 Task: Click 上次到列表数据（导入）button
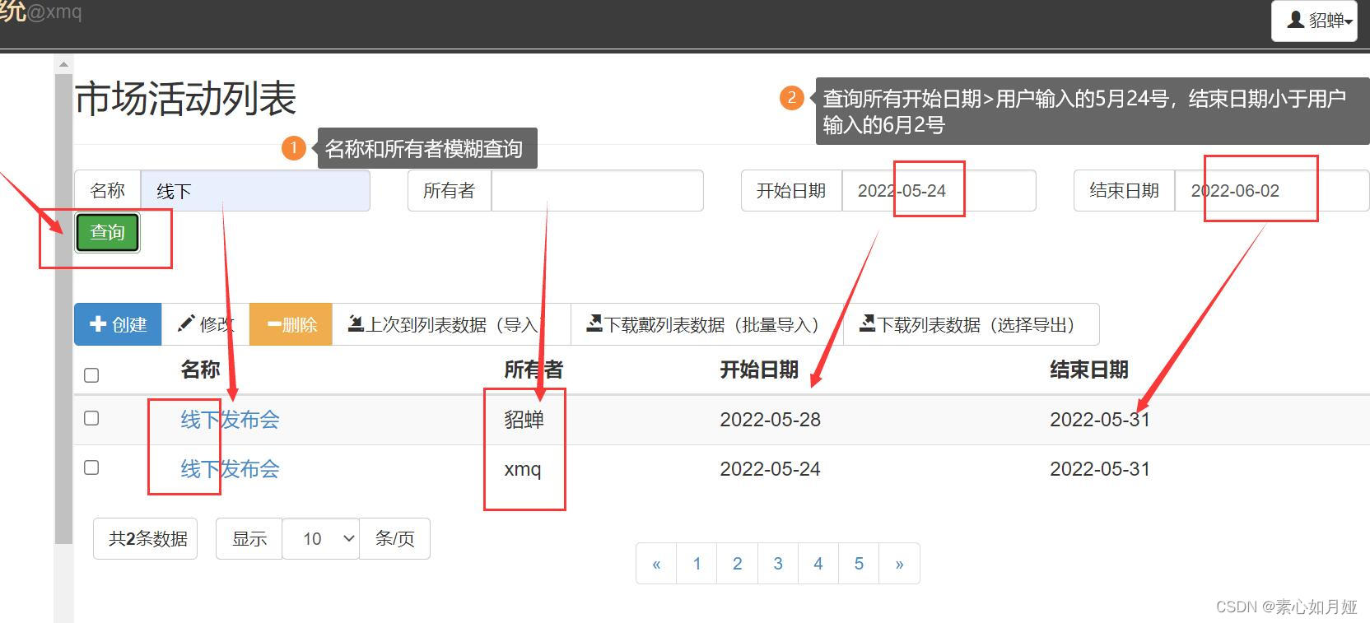point(451,324)
